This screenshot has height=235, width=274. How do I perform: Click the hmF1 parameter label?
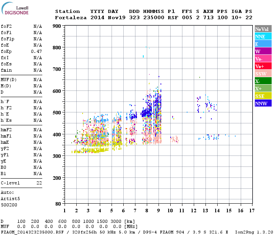tap(6, 136)
